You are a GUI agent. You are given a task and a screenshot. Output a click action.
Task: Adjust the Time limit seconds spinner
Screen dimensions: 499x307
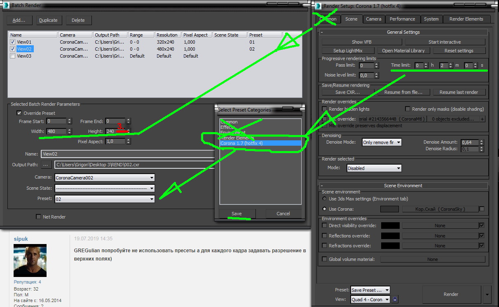point(476,65)
